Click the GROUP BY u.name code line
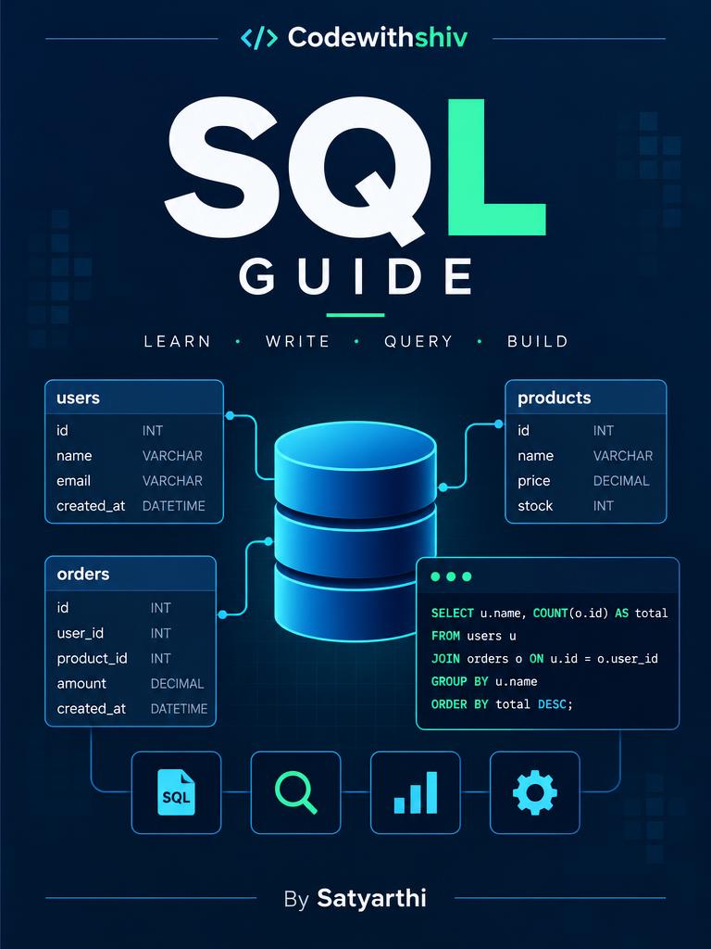Viewport: 711px width, 949px height. tap(483, 681)
